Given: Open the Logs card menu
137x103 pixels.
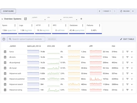Looking at the screenshot, I should [x=32, y=25].
